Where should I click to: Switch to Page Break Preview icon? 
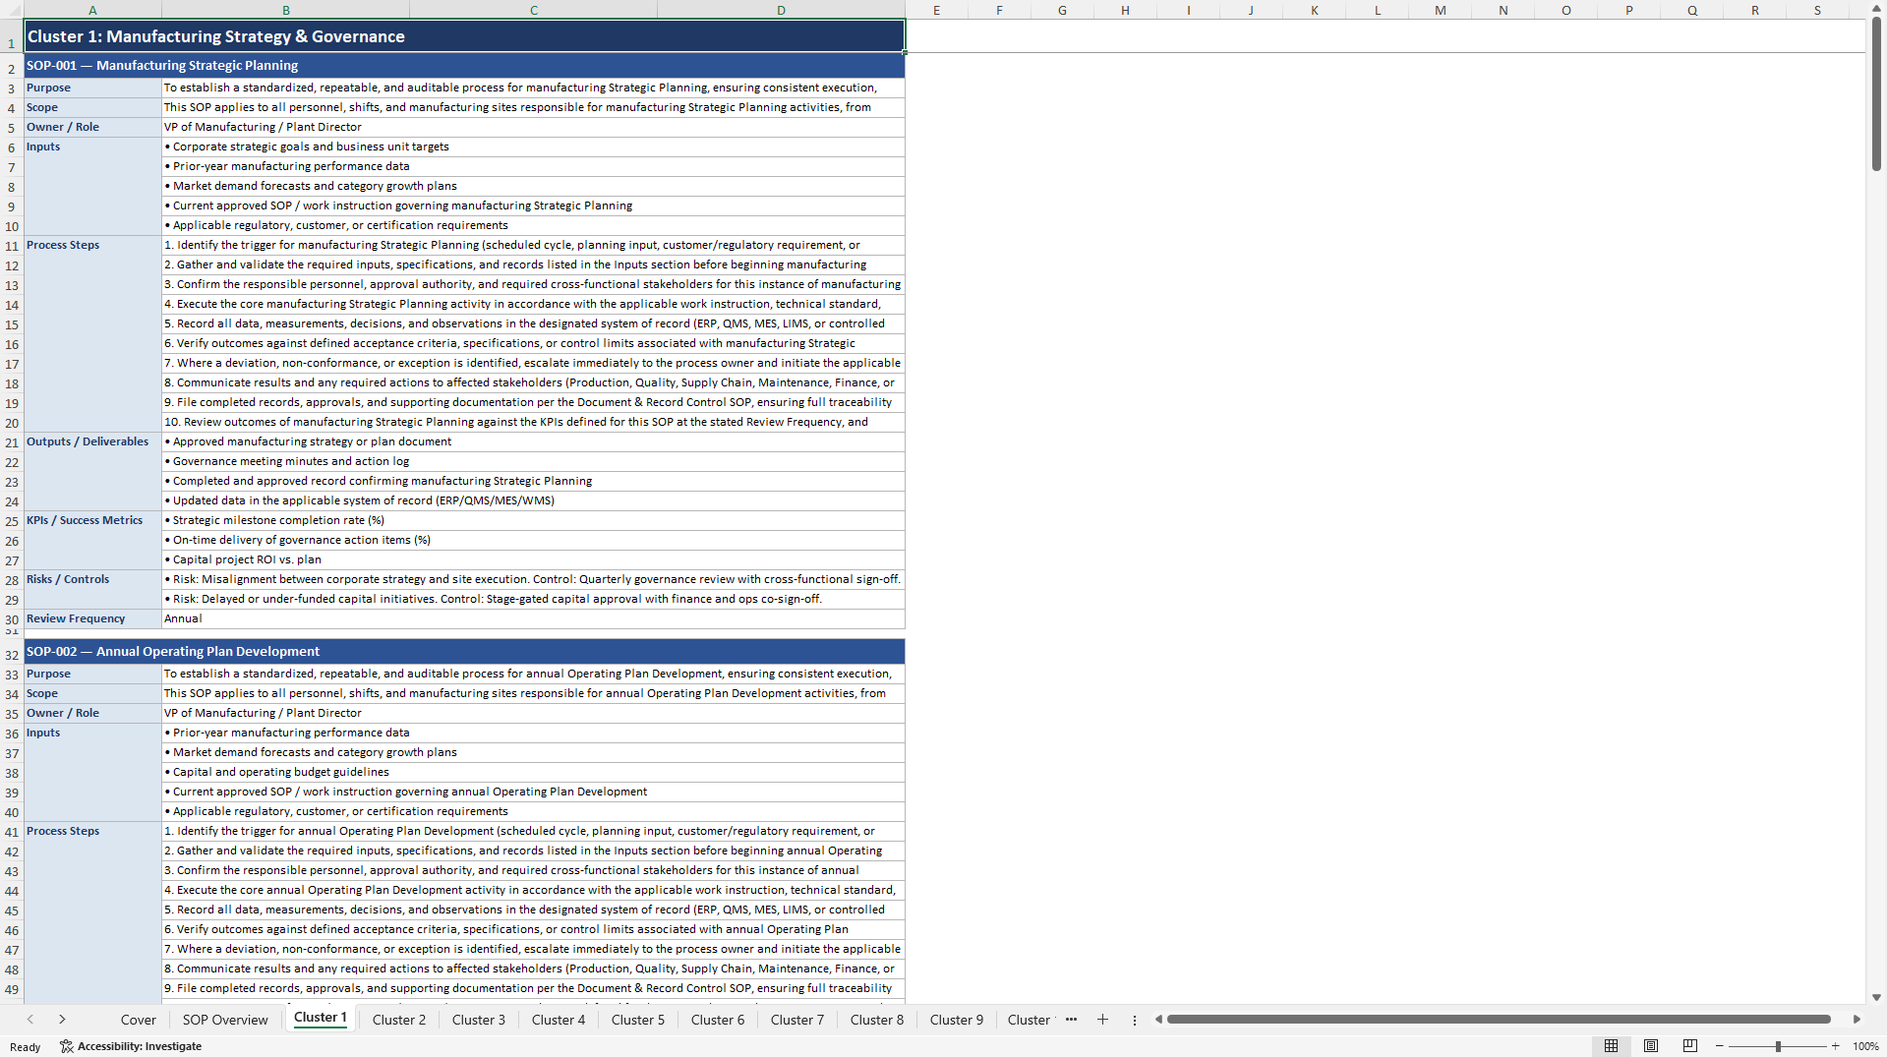(1690, 1046)
